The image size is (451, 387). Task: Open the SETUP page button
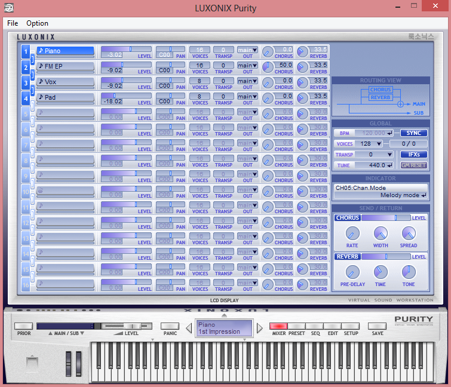pos(351,326)
